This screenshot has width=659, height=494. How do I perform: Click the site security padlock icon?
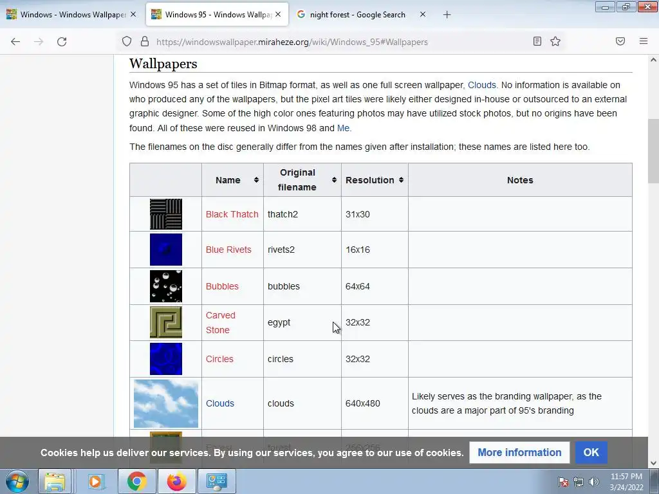click(x=145, y=42)
